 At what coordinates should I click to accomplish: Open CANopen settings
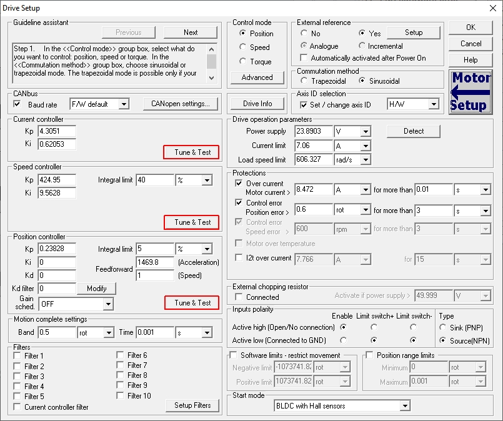[x=181, y=104]
